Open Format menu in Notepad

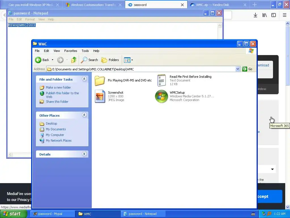(30, 19)
